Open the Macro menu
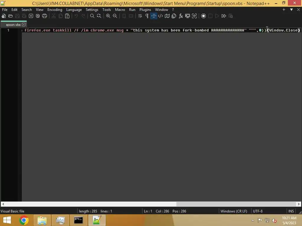Screen dimensions: 302x226 (120, 10)
